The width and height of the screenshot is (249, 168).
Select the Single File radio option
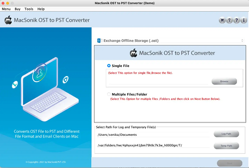pos(109,65)
